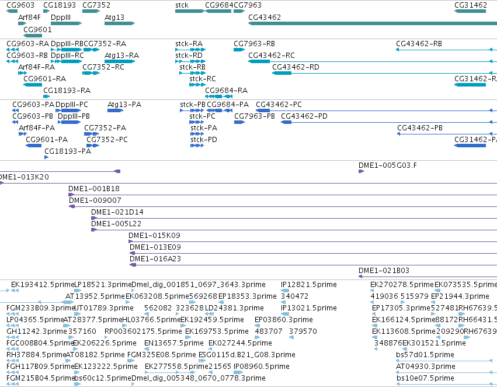Select the CG9684 gene bar
The height and width of the screenshot is (387, 497).
pos(218,11)
